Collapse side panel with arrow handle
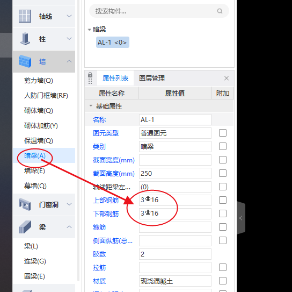This screenshot has height=292, width=292. click(x=241, y=218)
